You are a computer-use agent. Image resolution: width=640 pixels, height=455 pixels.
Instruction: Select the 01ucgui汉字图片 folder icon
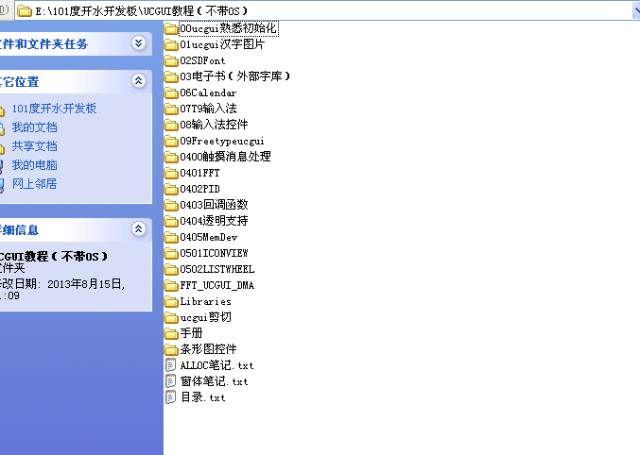171,44
